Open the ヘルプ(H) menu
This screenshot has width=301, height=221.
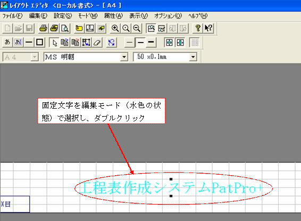[198, 16]
